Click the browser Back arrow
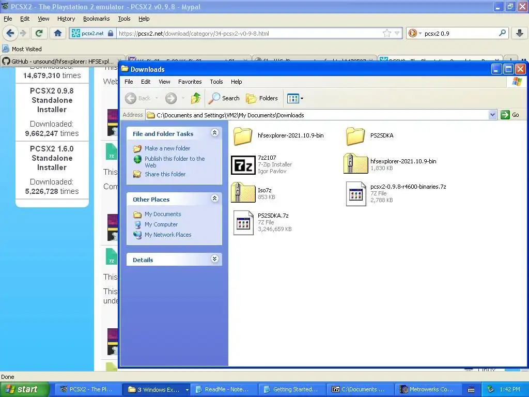 [x=10, y=33]
